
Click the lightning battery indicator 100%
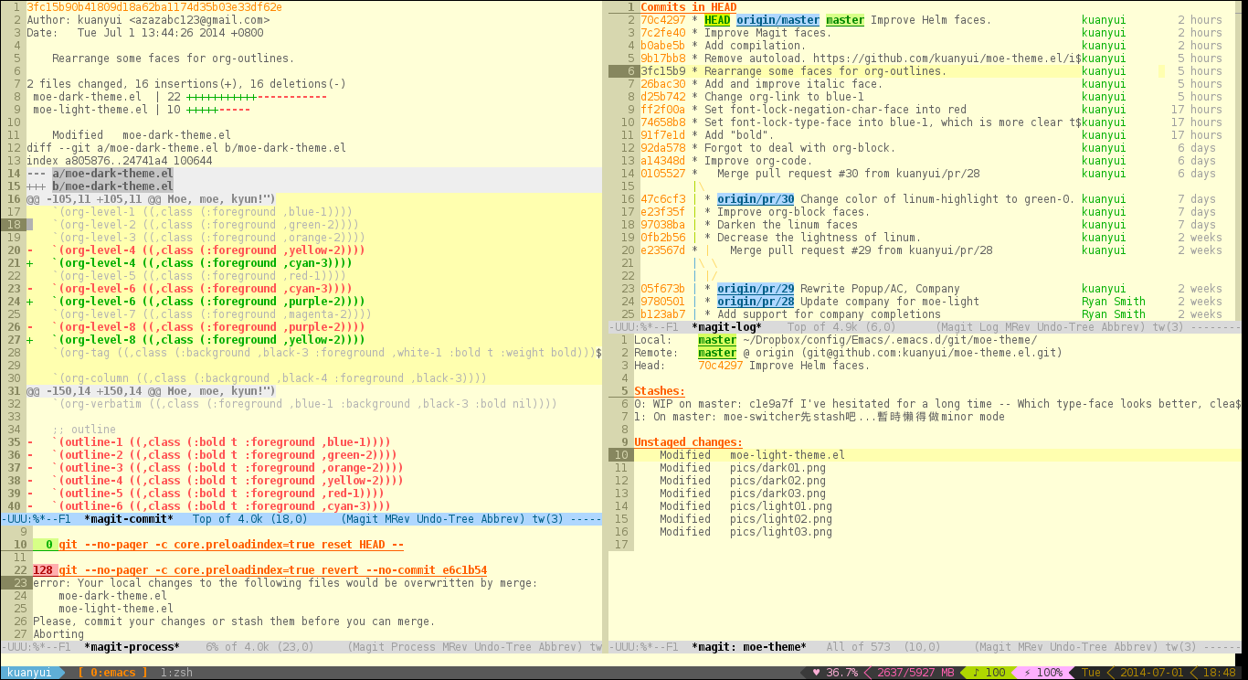point(1042,673)
